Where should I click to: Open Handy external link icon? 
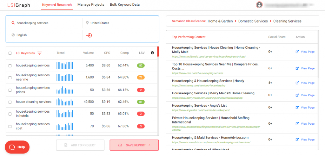point(297,83)
